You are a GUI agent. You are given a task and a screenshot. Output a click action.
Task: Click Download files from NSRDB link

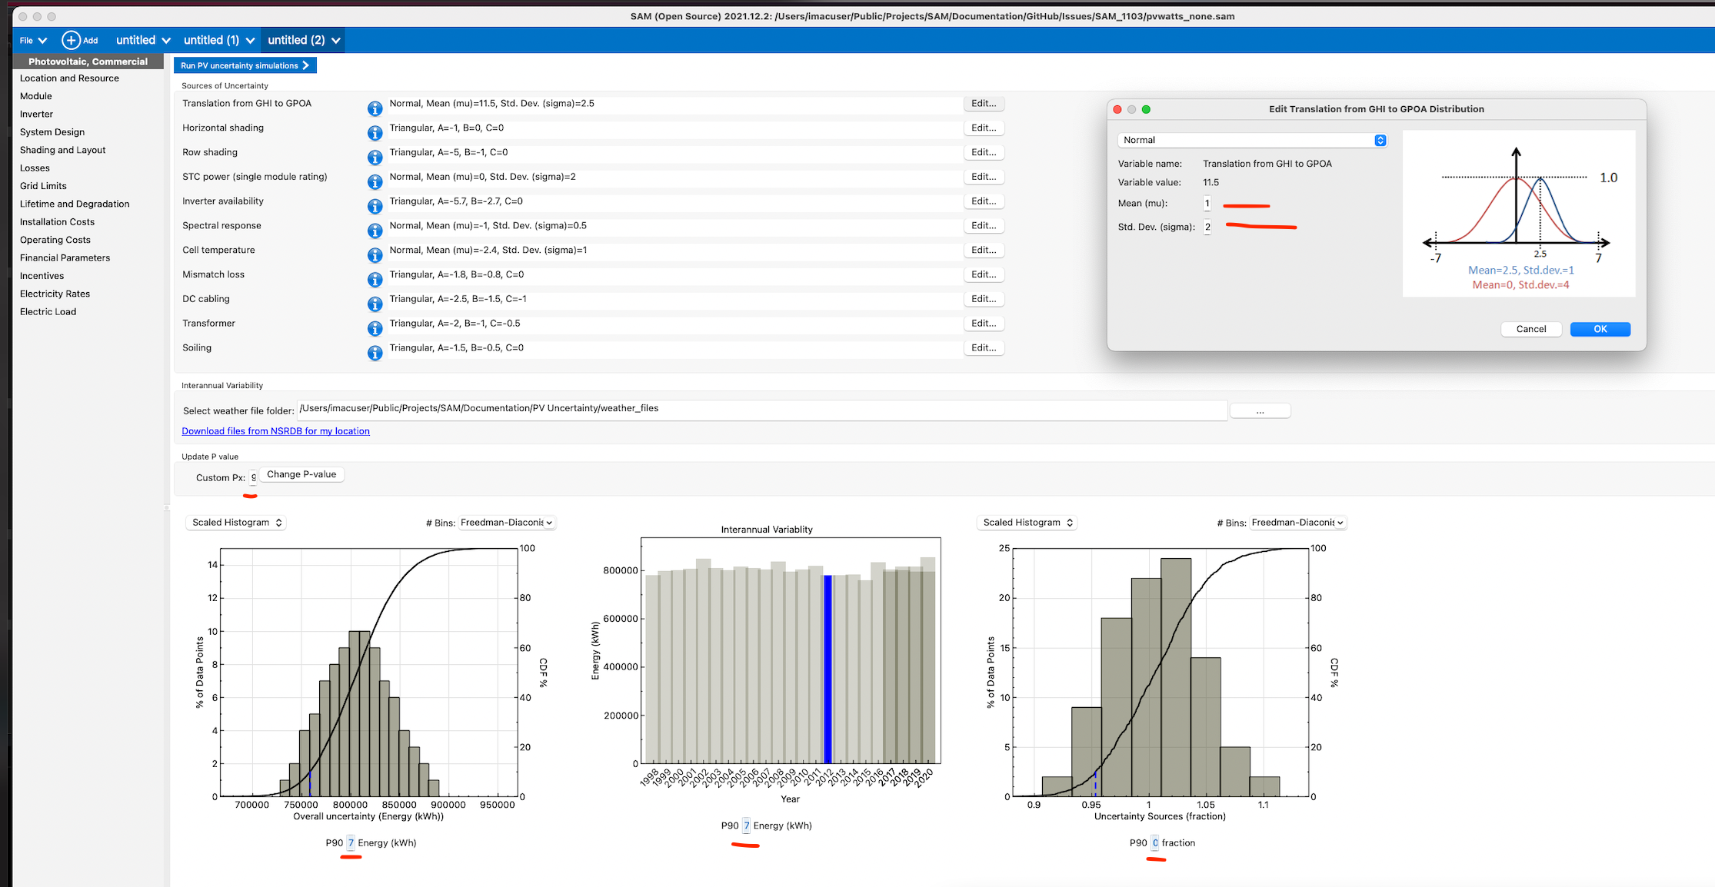click(x=275, y=431)
